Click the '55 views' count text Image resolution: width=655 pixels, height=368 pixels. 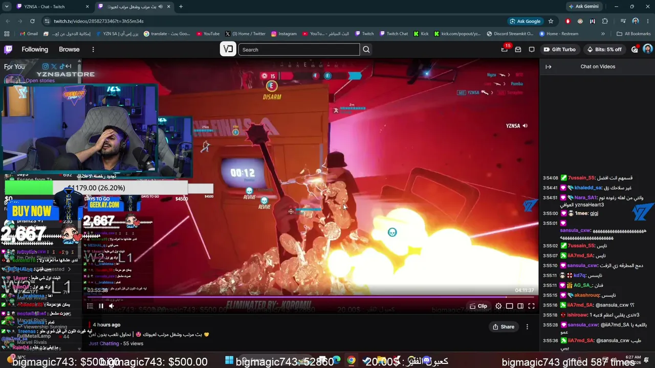(133, 343)
